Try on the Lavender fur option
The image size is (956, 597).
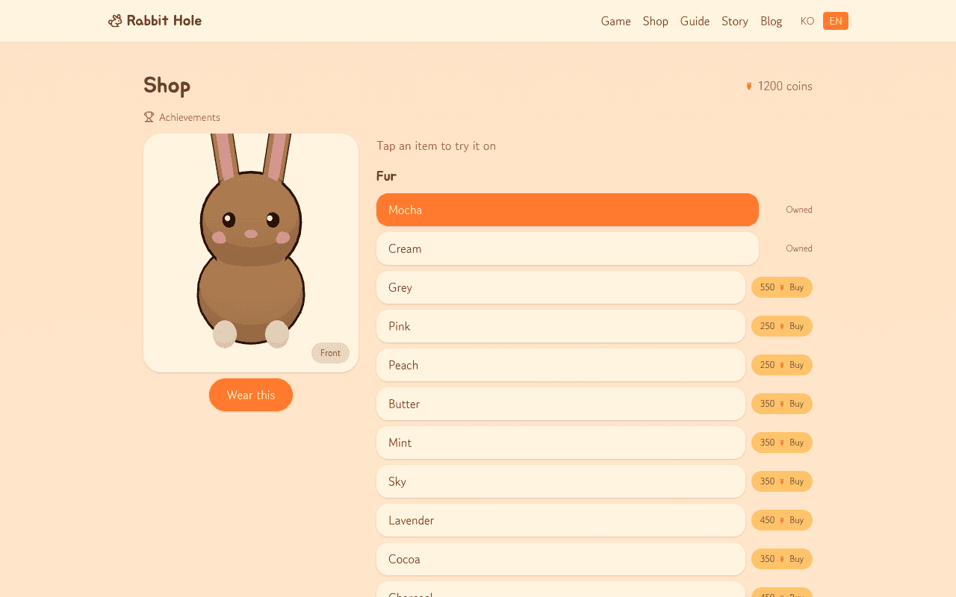561,520
